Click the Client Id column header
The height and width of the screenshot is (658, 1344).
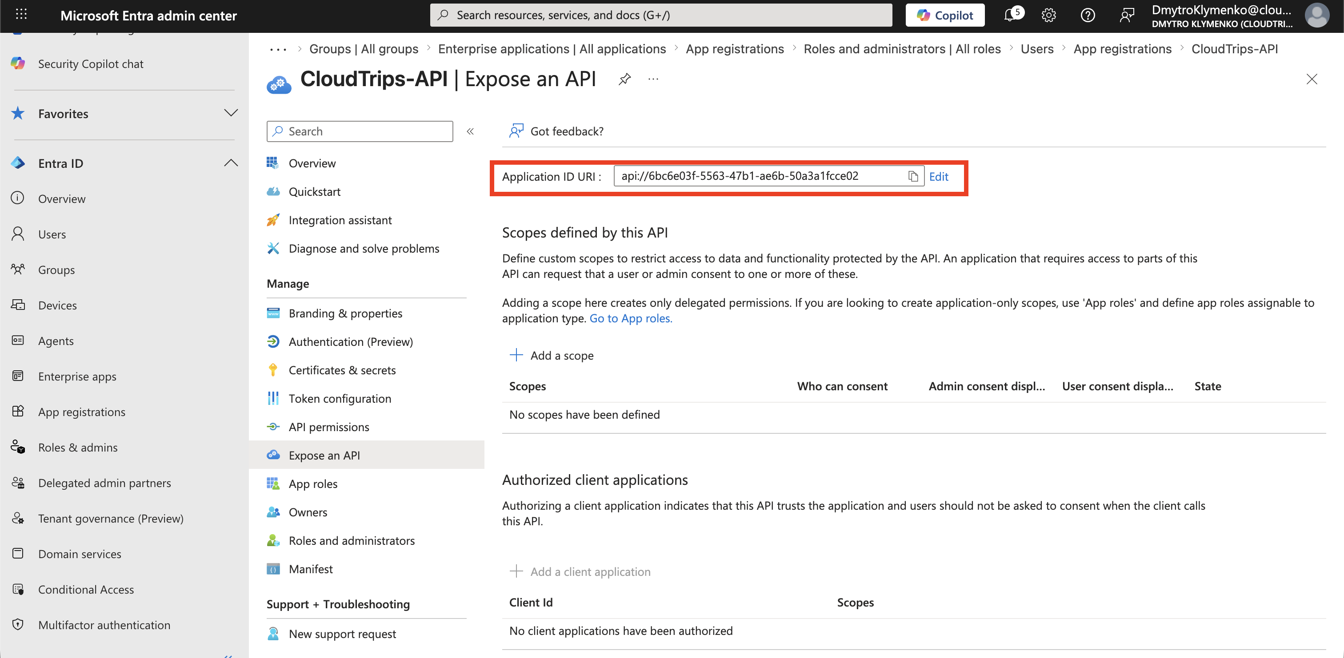click(x=531, y=602)
